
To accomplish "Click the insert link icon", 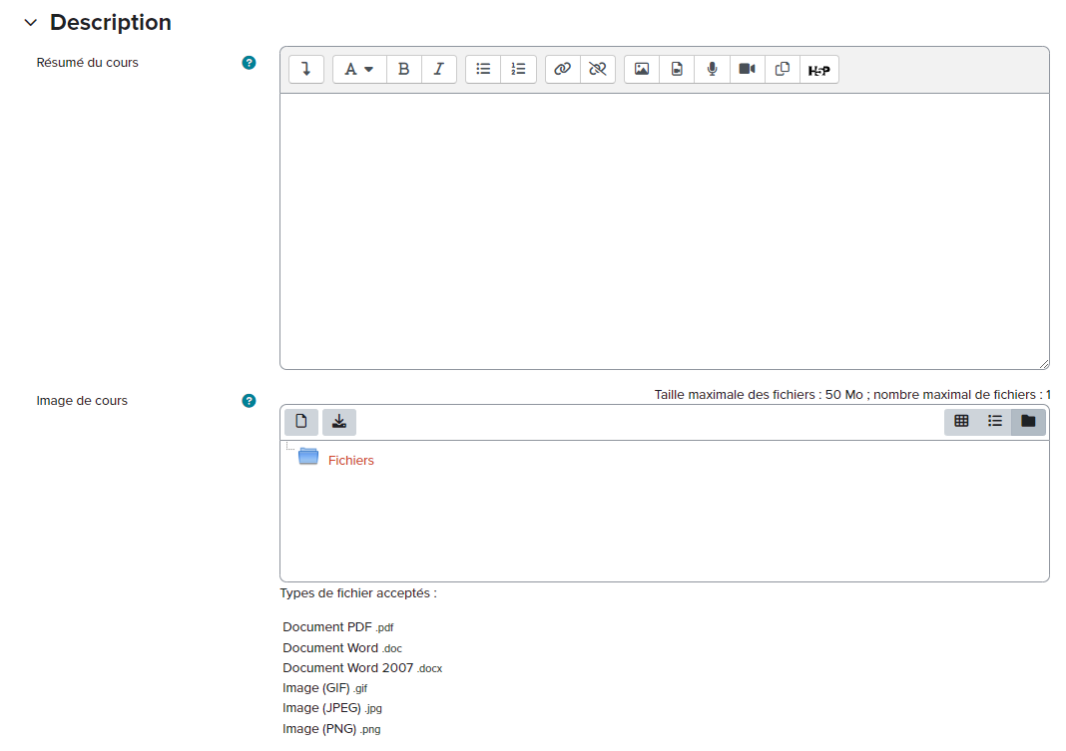I will click(563, 70).
